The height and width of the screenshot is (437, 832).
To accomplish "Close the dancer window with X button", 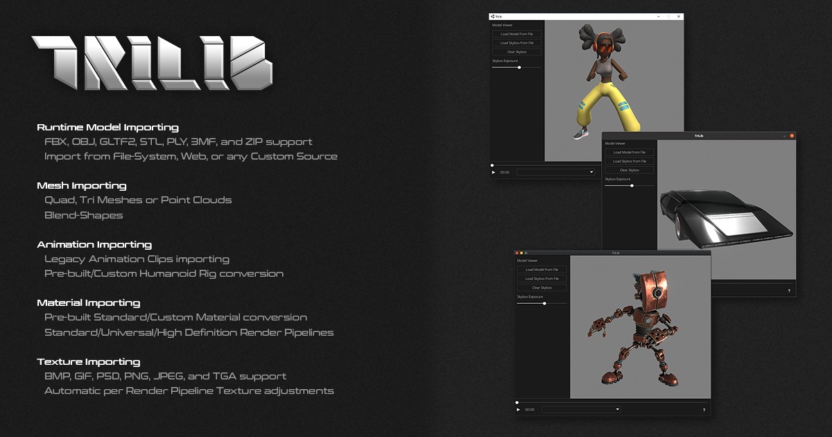I will tap(677, 16).
